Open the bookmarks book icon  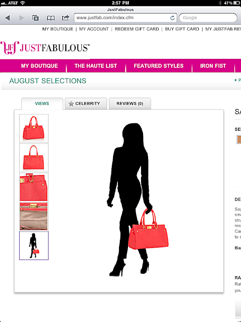51,18
